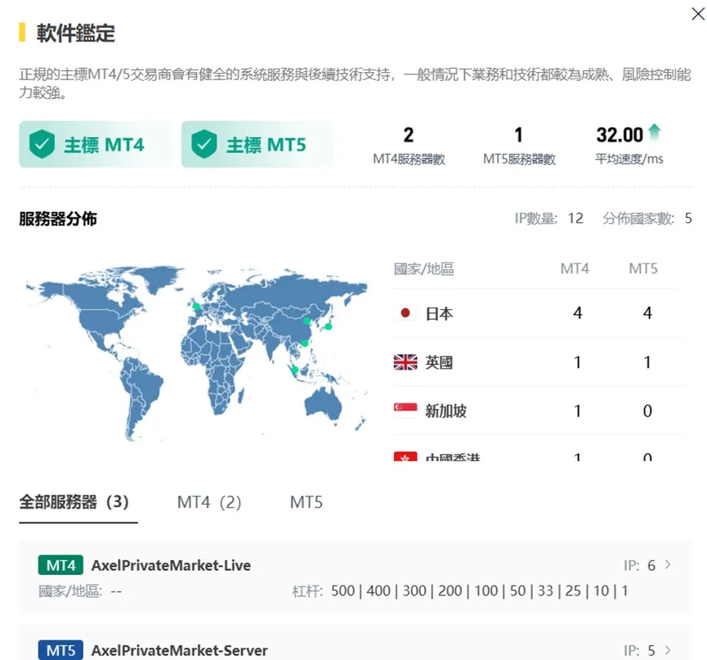This screenshot has width=707, height=660.
Task: Click the 服務器分佈 section heading
Action: click(58, 219)
